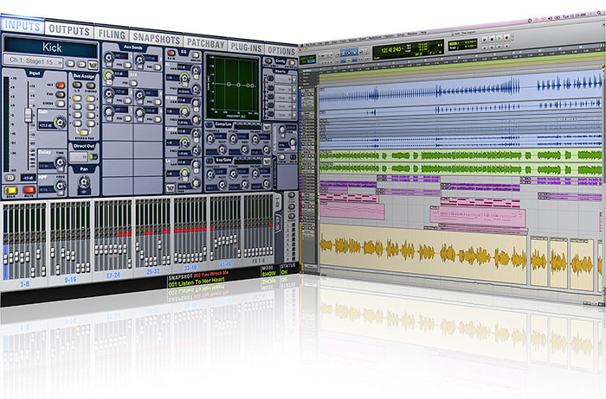
Task: Click the Pro Tools Play transport button
Action: [x=499, y=39]
